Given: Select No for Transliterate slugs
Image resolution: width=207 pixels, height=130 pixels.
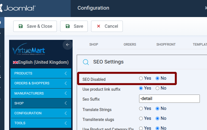Looking at the screenshot, I should 157,118.
